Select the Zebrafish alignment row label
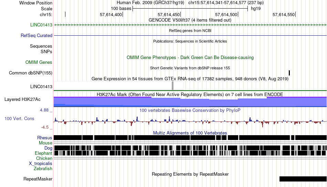Viewport: 327px width, 187px height. 43,169
